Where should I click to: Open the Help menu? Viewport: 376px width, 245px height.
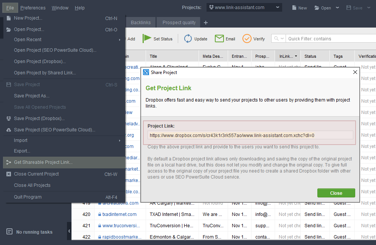(79, 8)
